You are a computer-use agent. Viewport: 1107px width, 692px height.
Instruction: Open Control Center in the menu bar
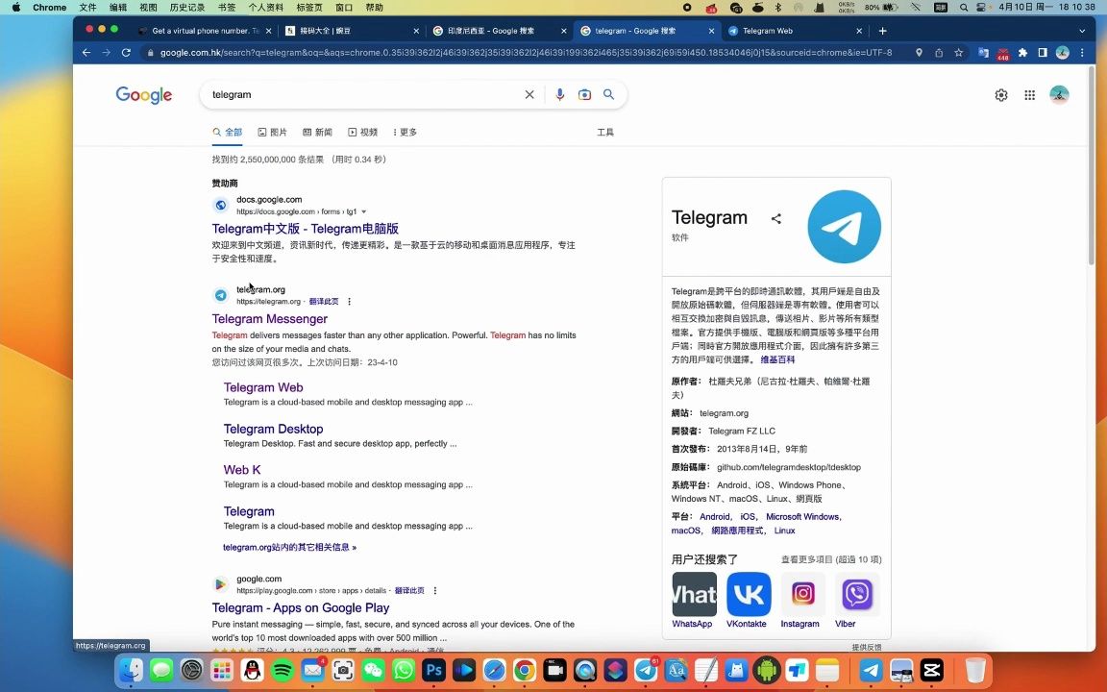point(981,7)
